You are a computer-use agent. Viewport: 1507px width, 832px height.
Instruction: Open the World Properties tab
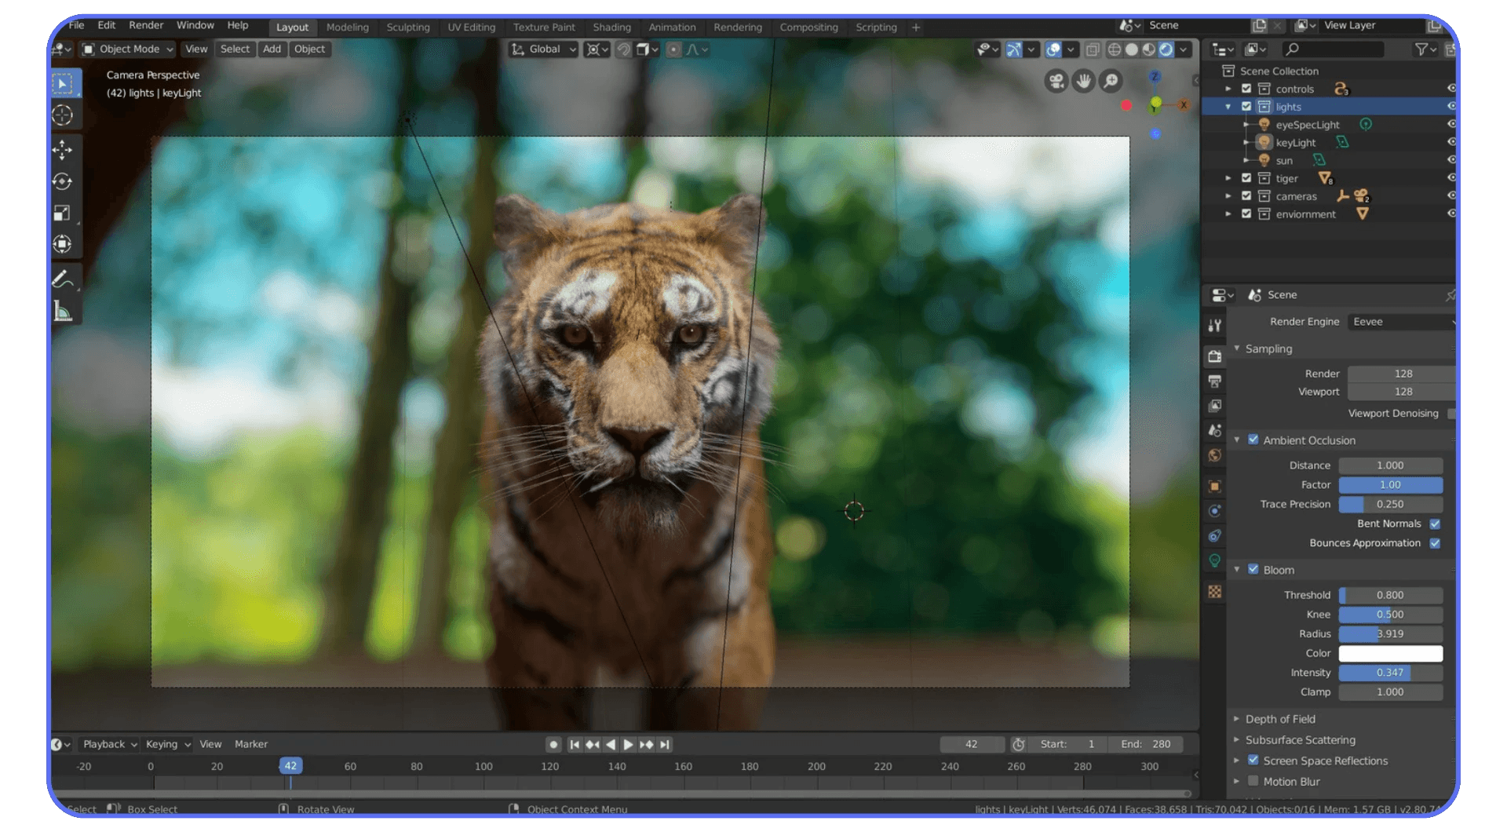(x=1214, y=455)
